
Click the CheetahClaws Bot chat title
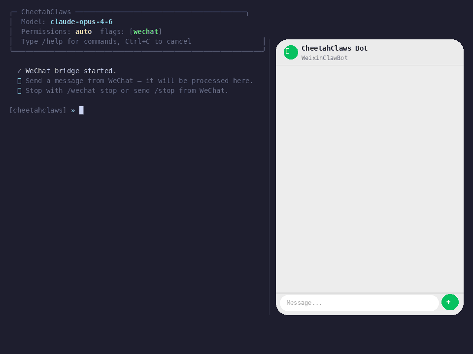click(x=334, y=48)
